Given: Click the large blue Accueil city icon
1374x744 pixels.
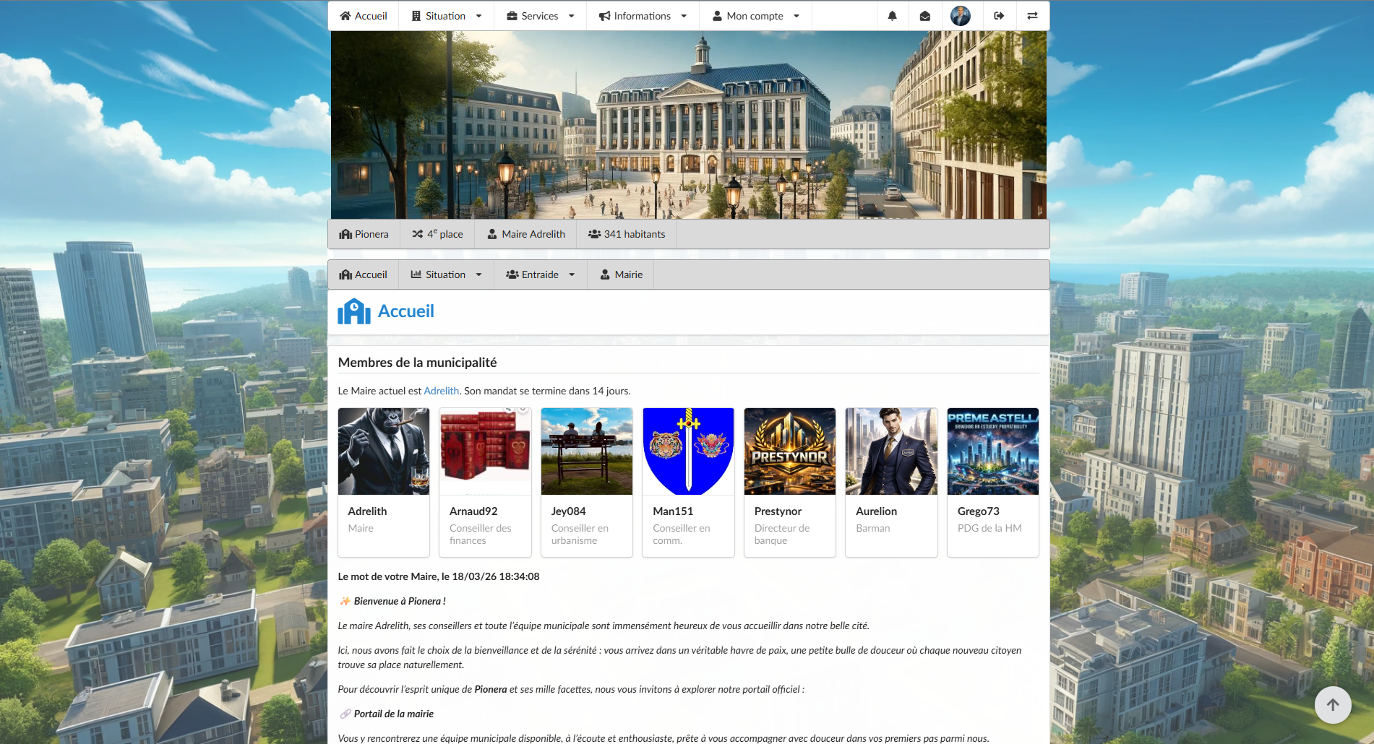Looking at the screenshot, I should [x=354, y=311].
